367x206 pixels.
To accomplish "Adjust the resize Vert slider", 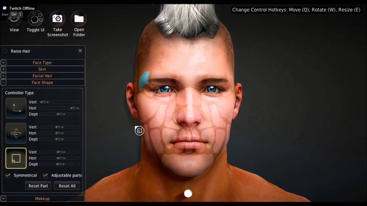I will 59,152.
